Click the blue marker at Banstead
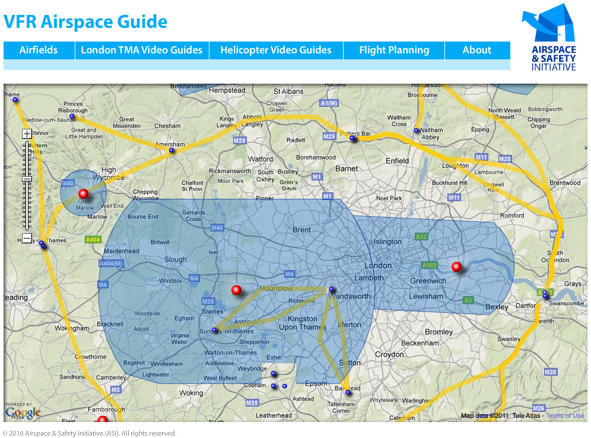The width and height of the screenshot is (591, 438). point(348,392)
